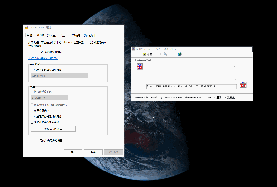The image size is (277, 187).
Task: Click the Mouse/Class info text field
Action: pyautogui.click(x=191, y=86)
